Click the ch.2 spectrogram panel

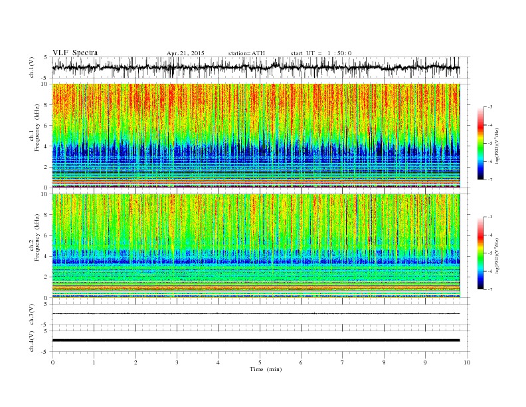256,246
